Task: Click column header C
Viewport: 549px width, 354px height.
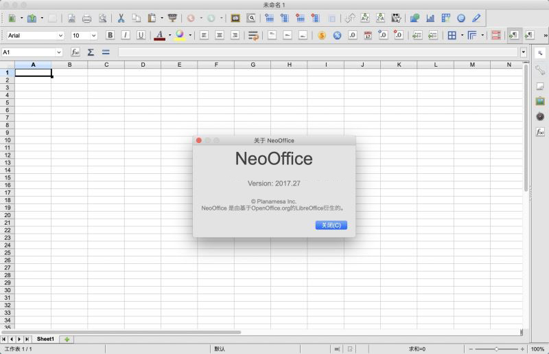Action: point(106,65)
